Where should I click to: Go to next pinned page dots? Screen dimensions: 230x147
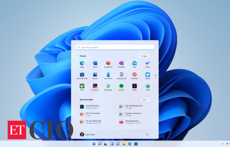156,77
